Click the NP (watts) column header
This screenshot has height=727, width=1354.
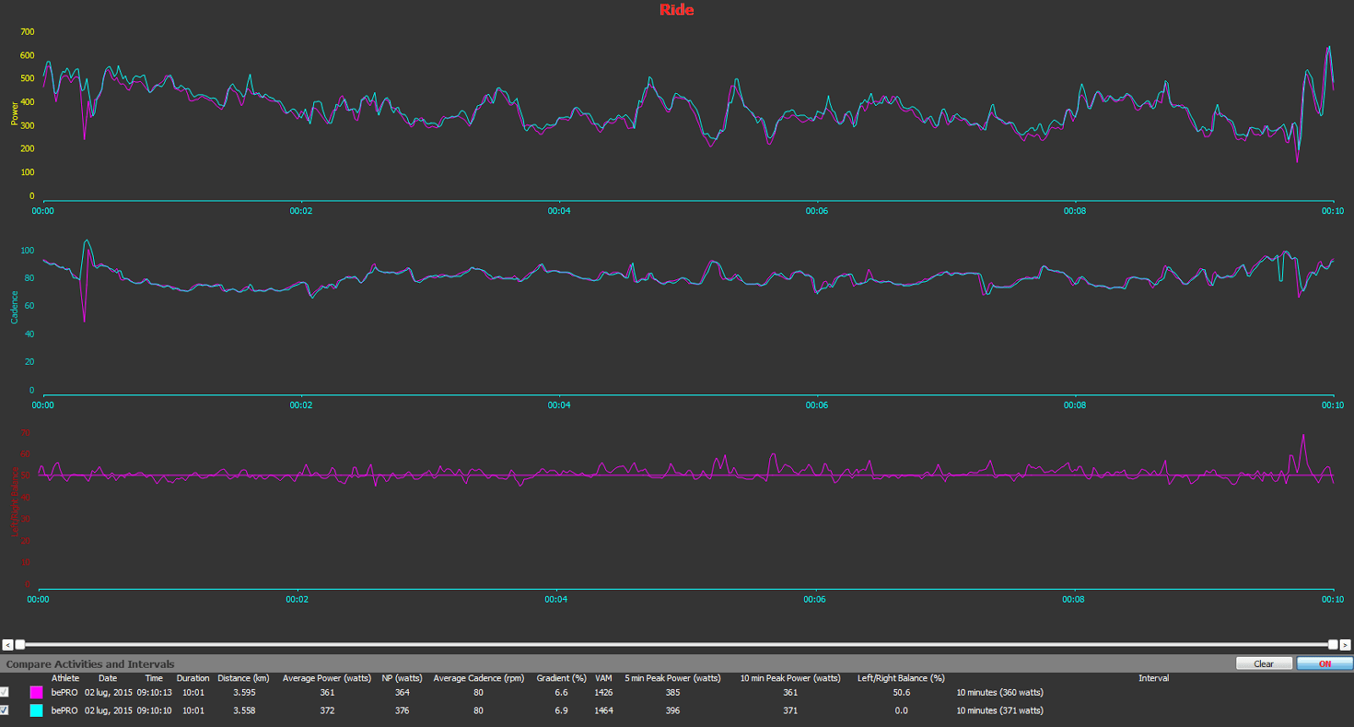coord(402,678)
